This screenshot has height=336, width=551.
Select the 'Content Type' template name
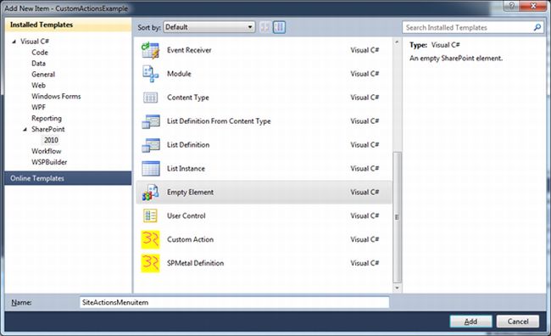(188, 98)
